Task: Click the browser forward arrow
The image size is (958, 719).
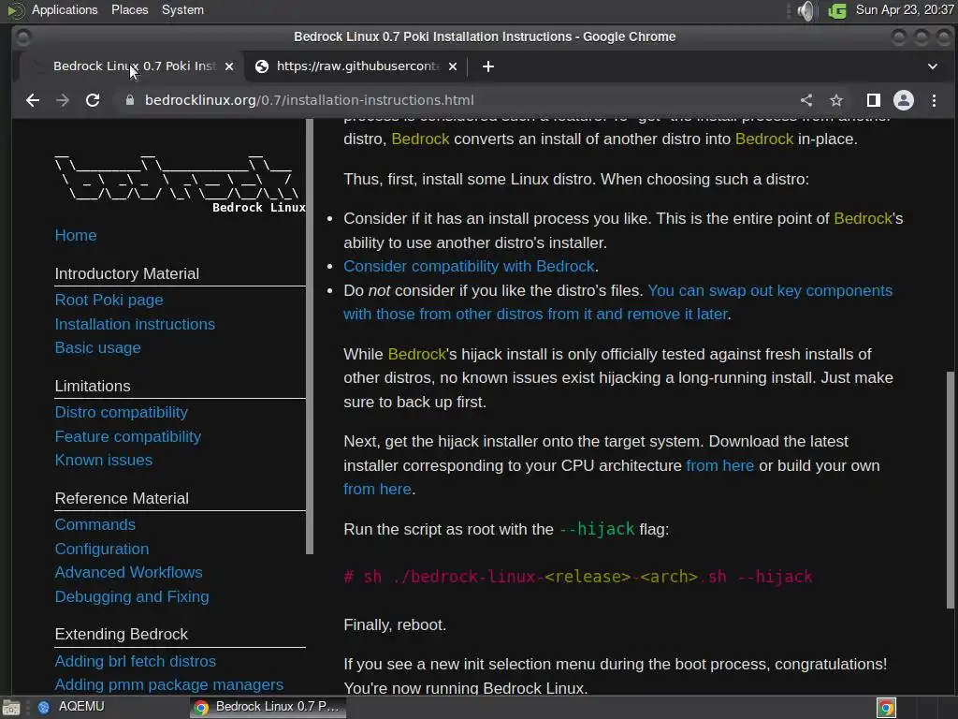Action: click(x=63, y=100)
